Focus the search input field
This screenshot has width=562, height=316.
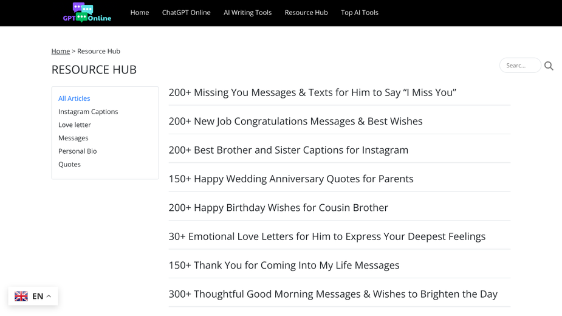(519, 66)
